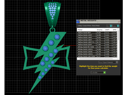Select the White Gold:10KW row

(97, 52)
